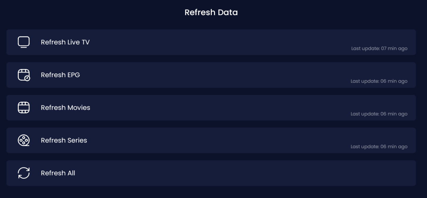Click the Movies film strip icon

click(24, 108)
